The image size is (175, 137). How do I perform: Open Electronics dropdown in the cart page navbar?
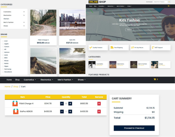click(47, 80)
